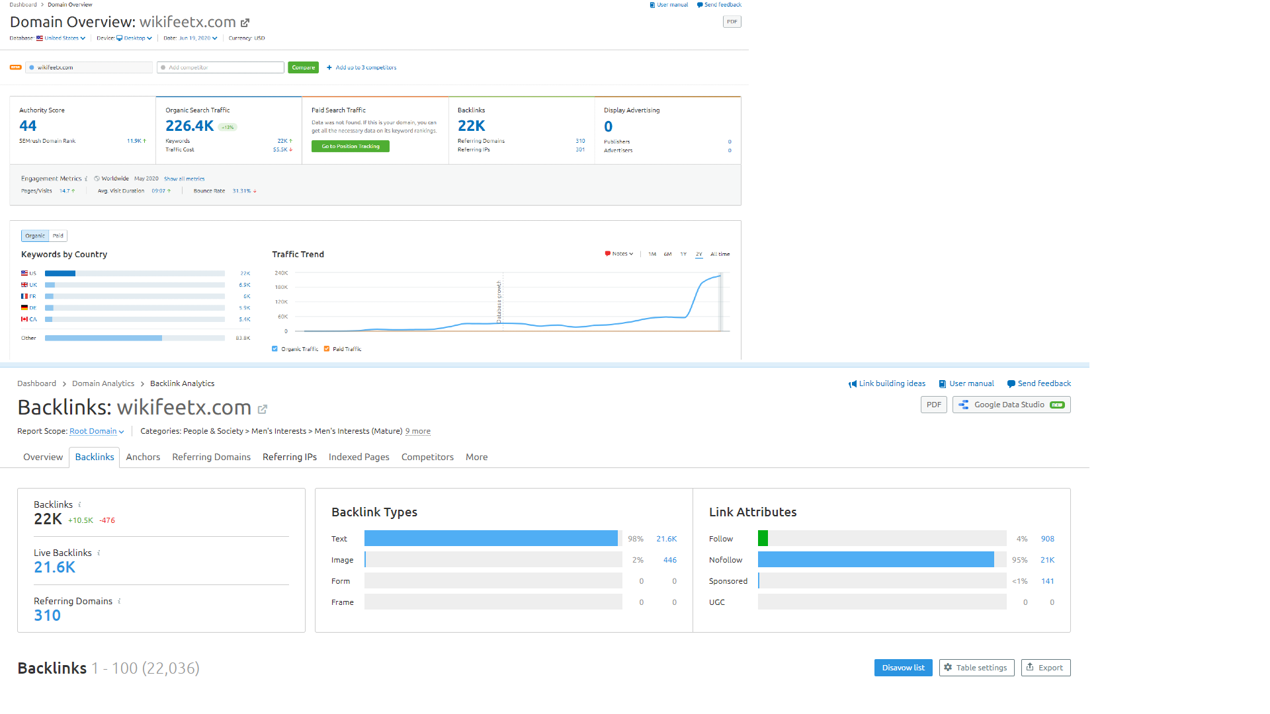Open the Indexed Pages tab
This screenshot has height=714, width=1270.
tap(359, 457)
